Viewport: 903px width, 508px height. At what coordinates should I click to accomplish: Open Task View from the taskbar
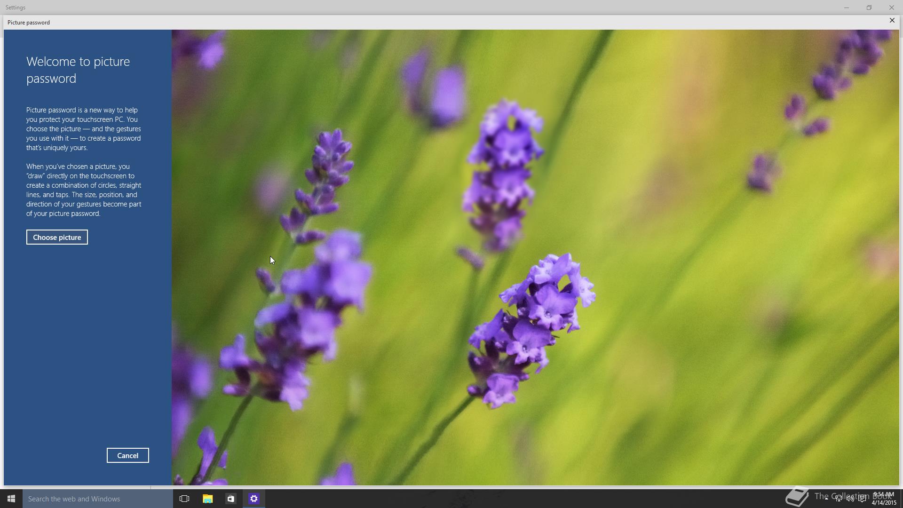click(x=184, y=499)
